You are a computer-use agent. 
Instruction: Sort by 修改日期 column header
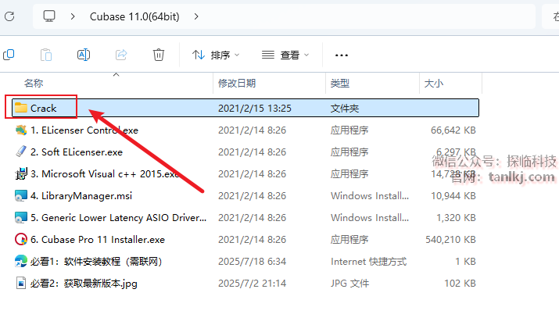tap(237, 84)
